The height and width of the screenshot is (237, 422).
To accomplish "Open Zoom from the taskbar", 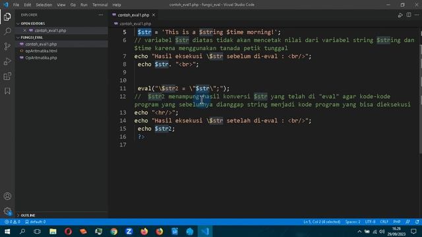I will (x=129, y=231).
